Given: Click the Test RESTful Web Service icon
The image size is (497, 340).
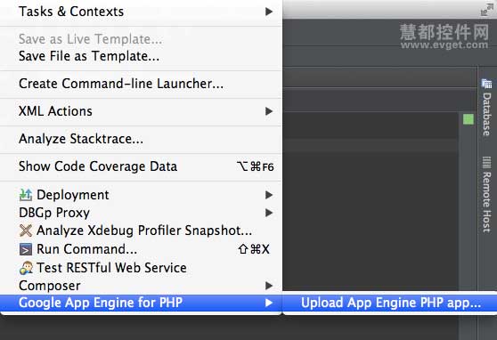Looking at the screenshot, I should pos(25,268).
